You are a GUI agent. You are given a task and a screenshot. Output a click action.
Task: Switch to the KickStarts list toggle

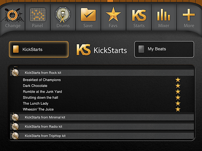[39, 49]
